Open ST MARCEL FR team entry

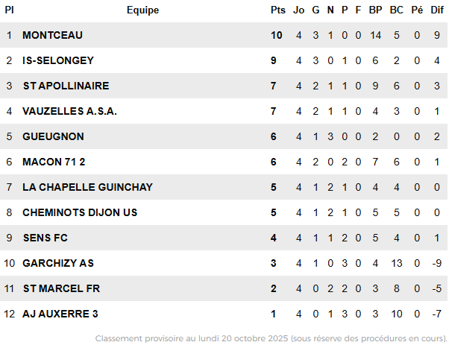[x=61, y=288]
